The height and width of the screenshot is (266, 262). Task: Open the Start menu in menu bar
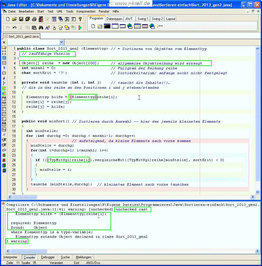coord(41,11)
